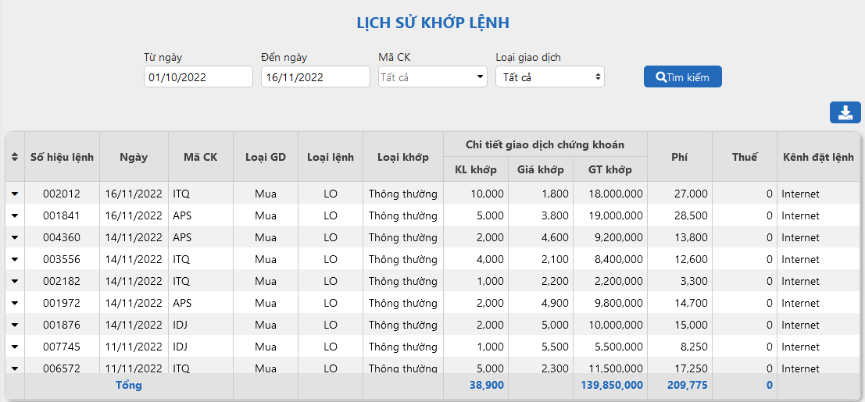Click order number 002012 cell
Viewport: 865px width, 402px height.
(x=62, y=194)
